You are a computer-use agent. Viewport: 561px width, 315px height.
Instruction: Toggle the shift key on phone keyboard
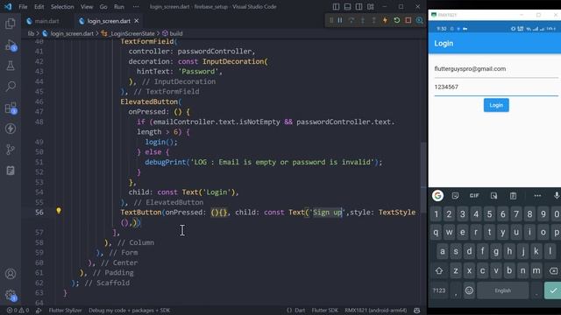pyautogui.click(x=439, y=270)
